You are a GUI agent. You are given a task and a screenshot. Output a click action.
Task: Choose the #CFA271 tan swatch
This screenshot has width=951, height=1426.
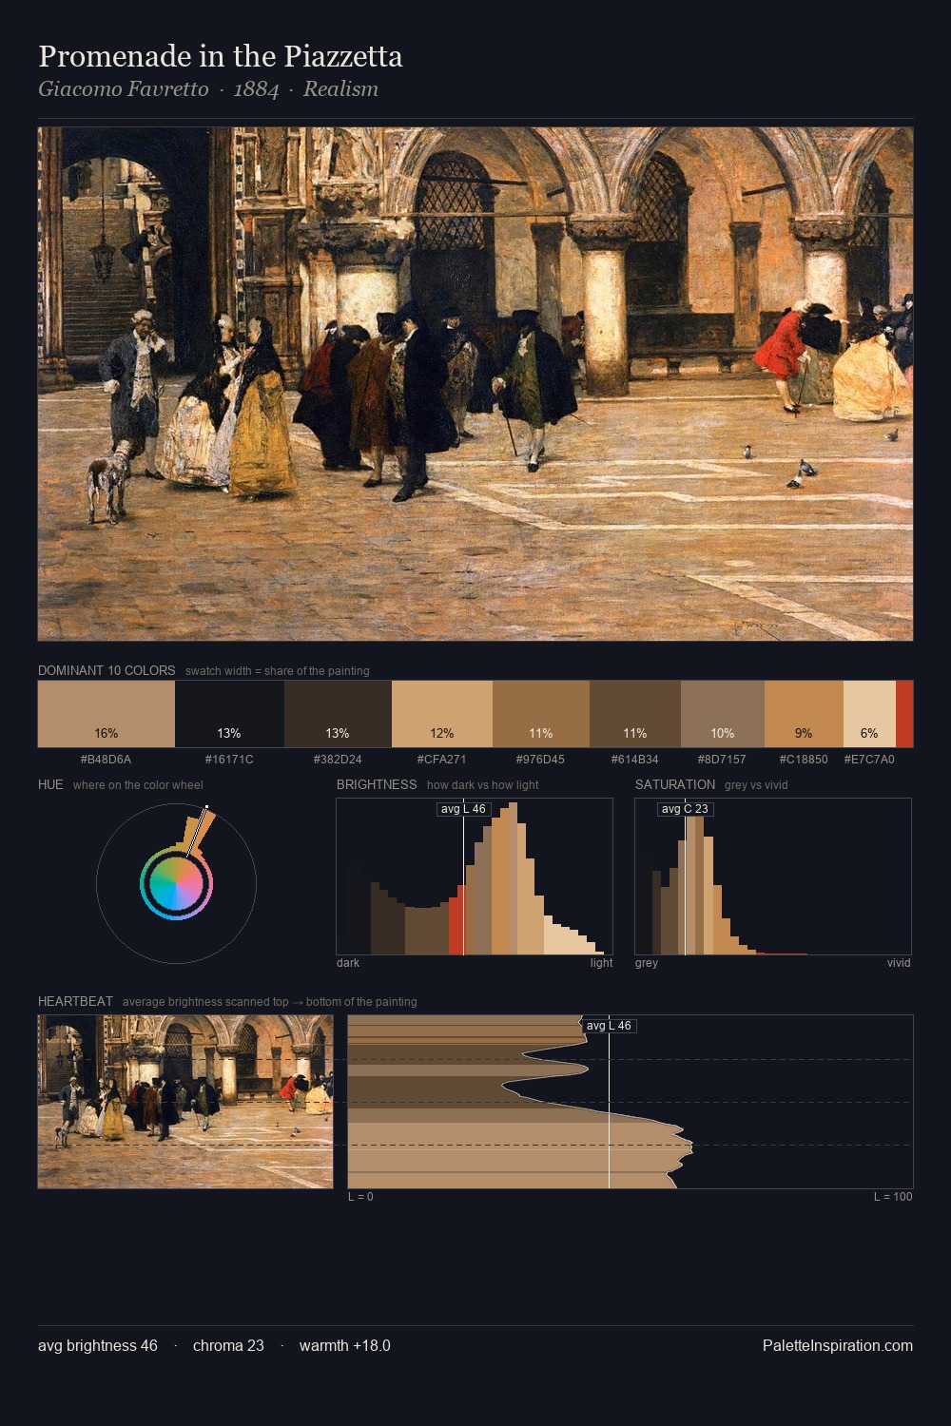(442, 714)
